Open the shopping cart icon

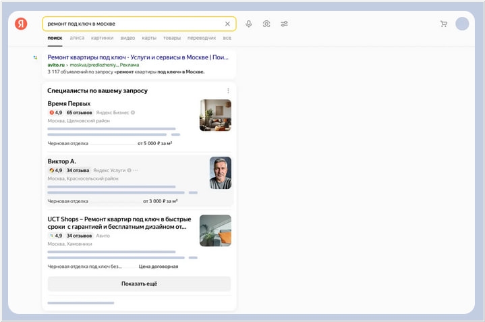[444, 24]
